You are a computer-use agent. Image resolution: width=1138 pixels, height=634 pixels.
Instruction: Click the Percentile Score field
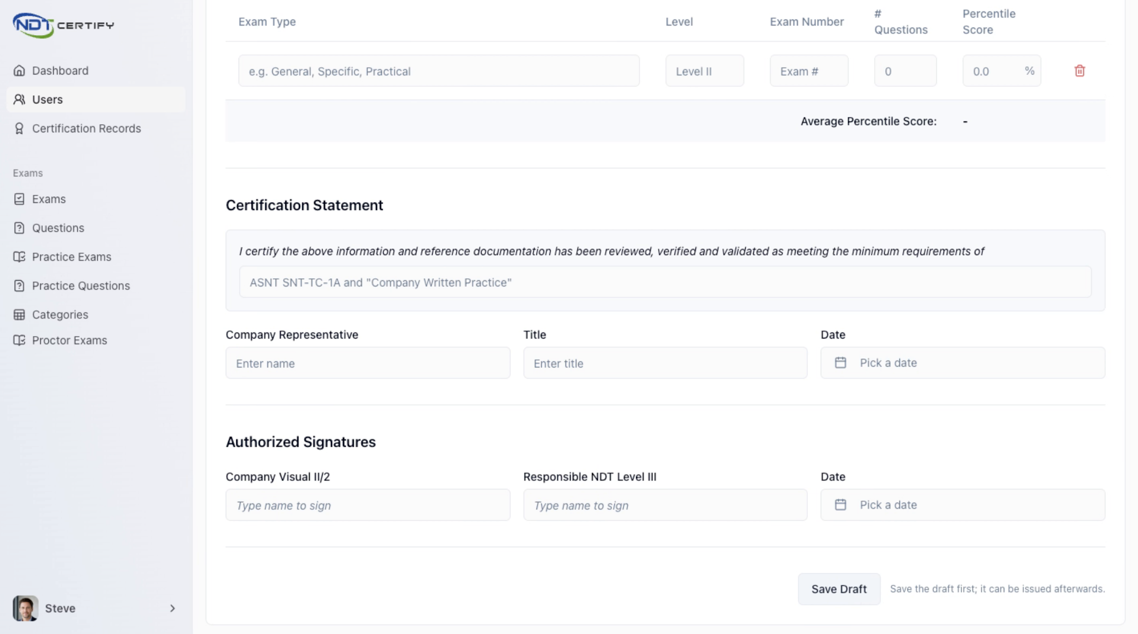(1001, 71)
